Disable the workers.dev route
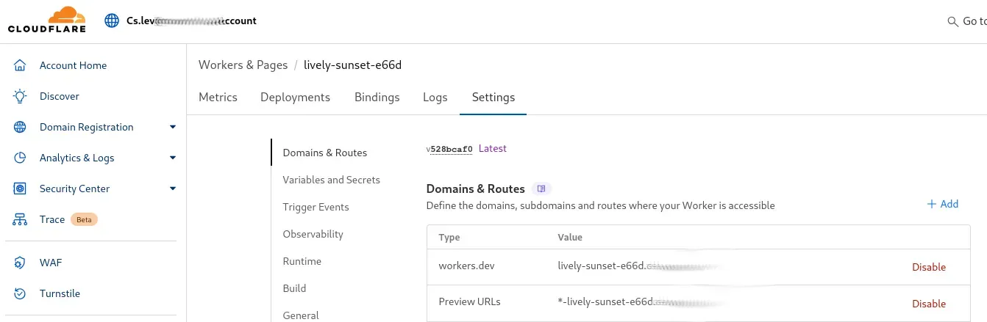987x322 pixels. 929,267
